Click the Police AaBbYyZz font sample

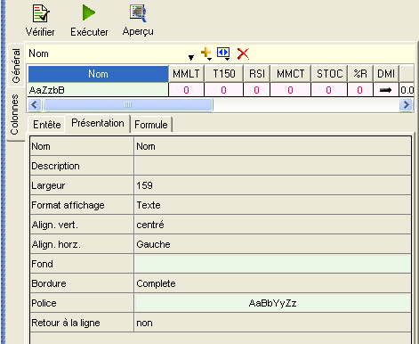tap(272, 303)
